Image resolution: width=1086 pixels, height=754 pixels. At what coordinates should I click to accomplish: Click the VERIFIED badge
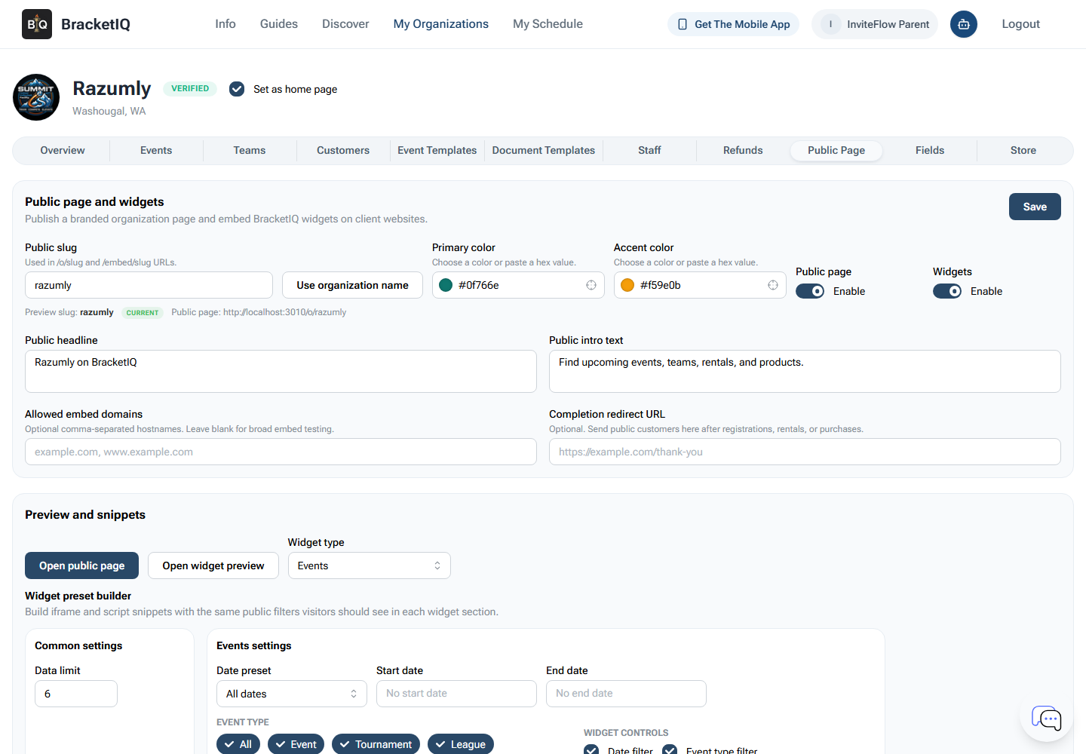(190, 89)
